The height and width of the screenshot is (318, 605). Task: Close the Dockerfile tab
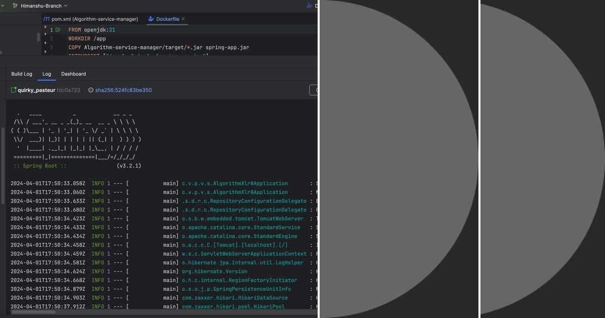(184, 19)
